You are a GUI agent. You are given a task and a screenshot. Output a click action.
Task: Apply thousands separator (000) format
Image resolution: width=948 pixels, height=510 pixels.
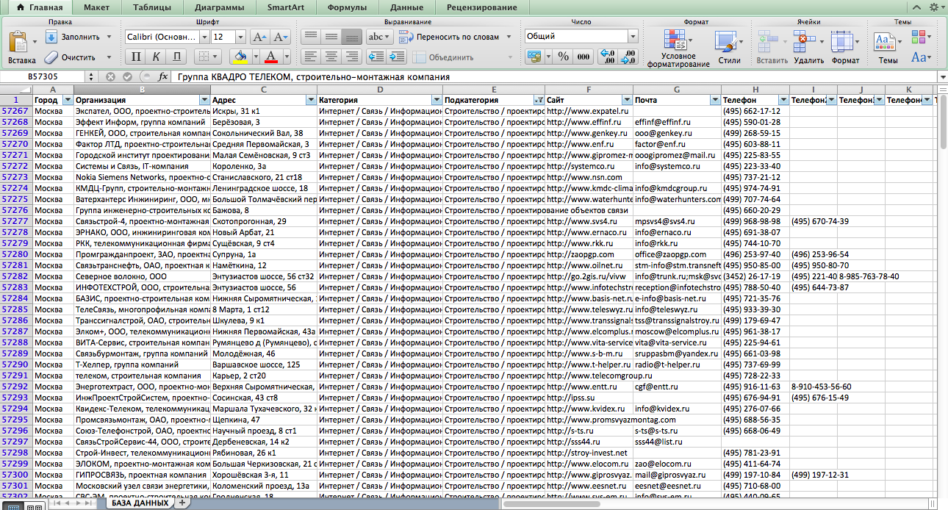pos(583,57)
